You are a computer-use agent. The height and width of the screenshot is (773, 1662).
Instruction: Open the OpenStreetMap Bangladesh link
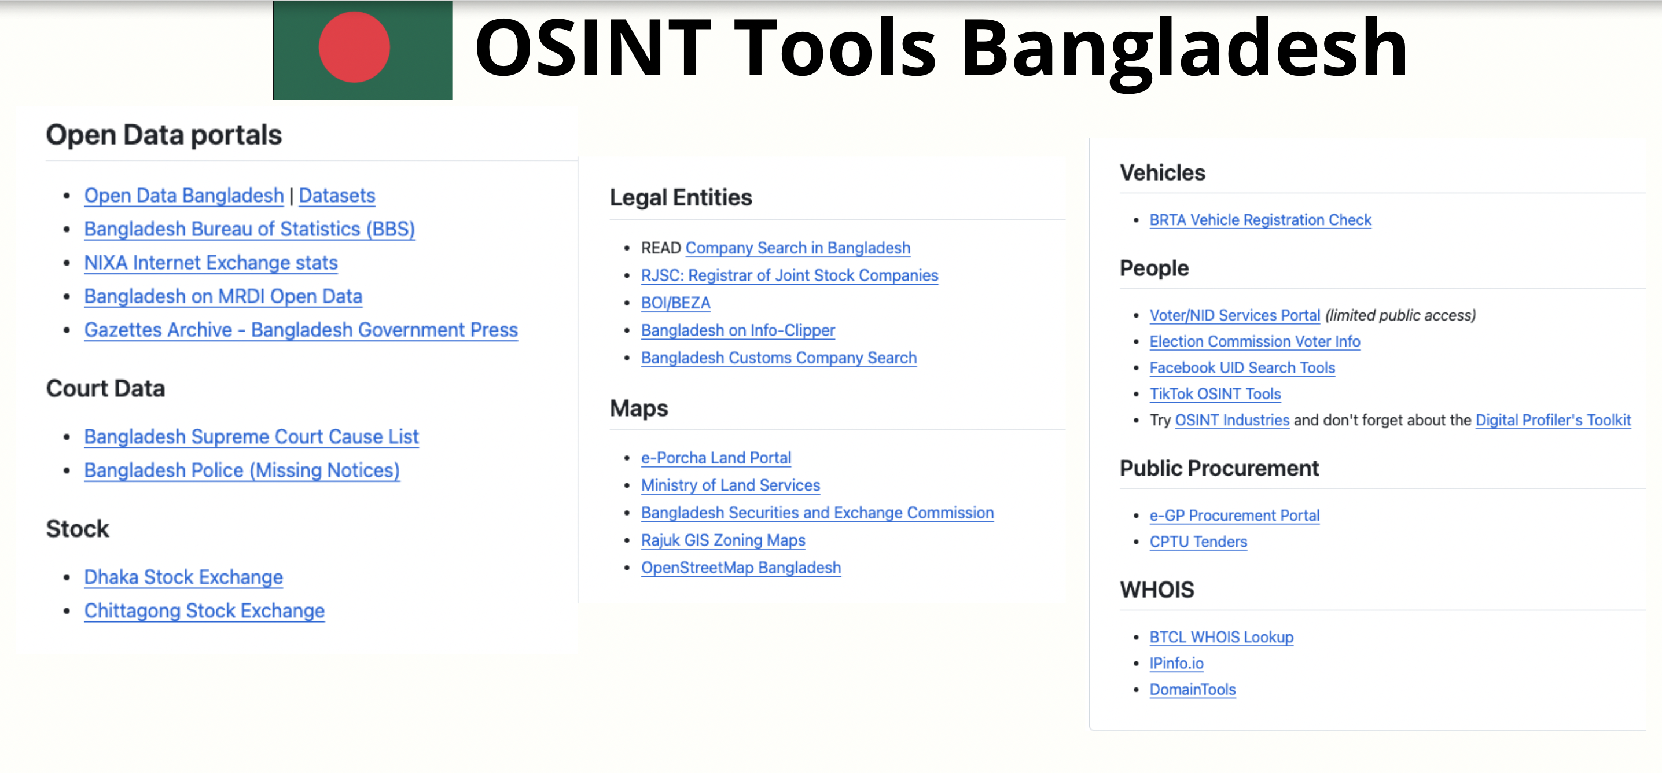point(741,568)
